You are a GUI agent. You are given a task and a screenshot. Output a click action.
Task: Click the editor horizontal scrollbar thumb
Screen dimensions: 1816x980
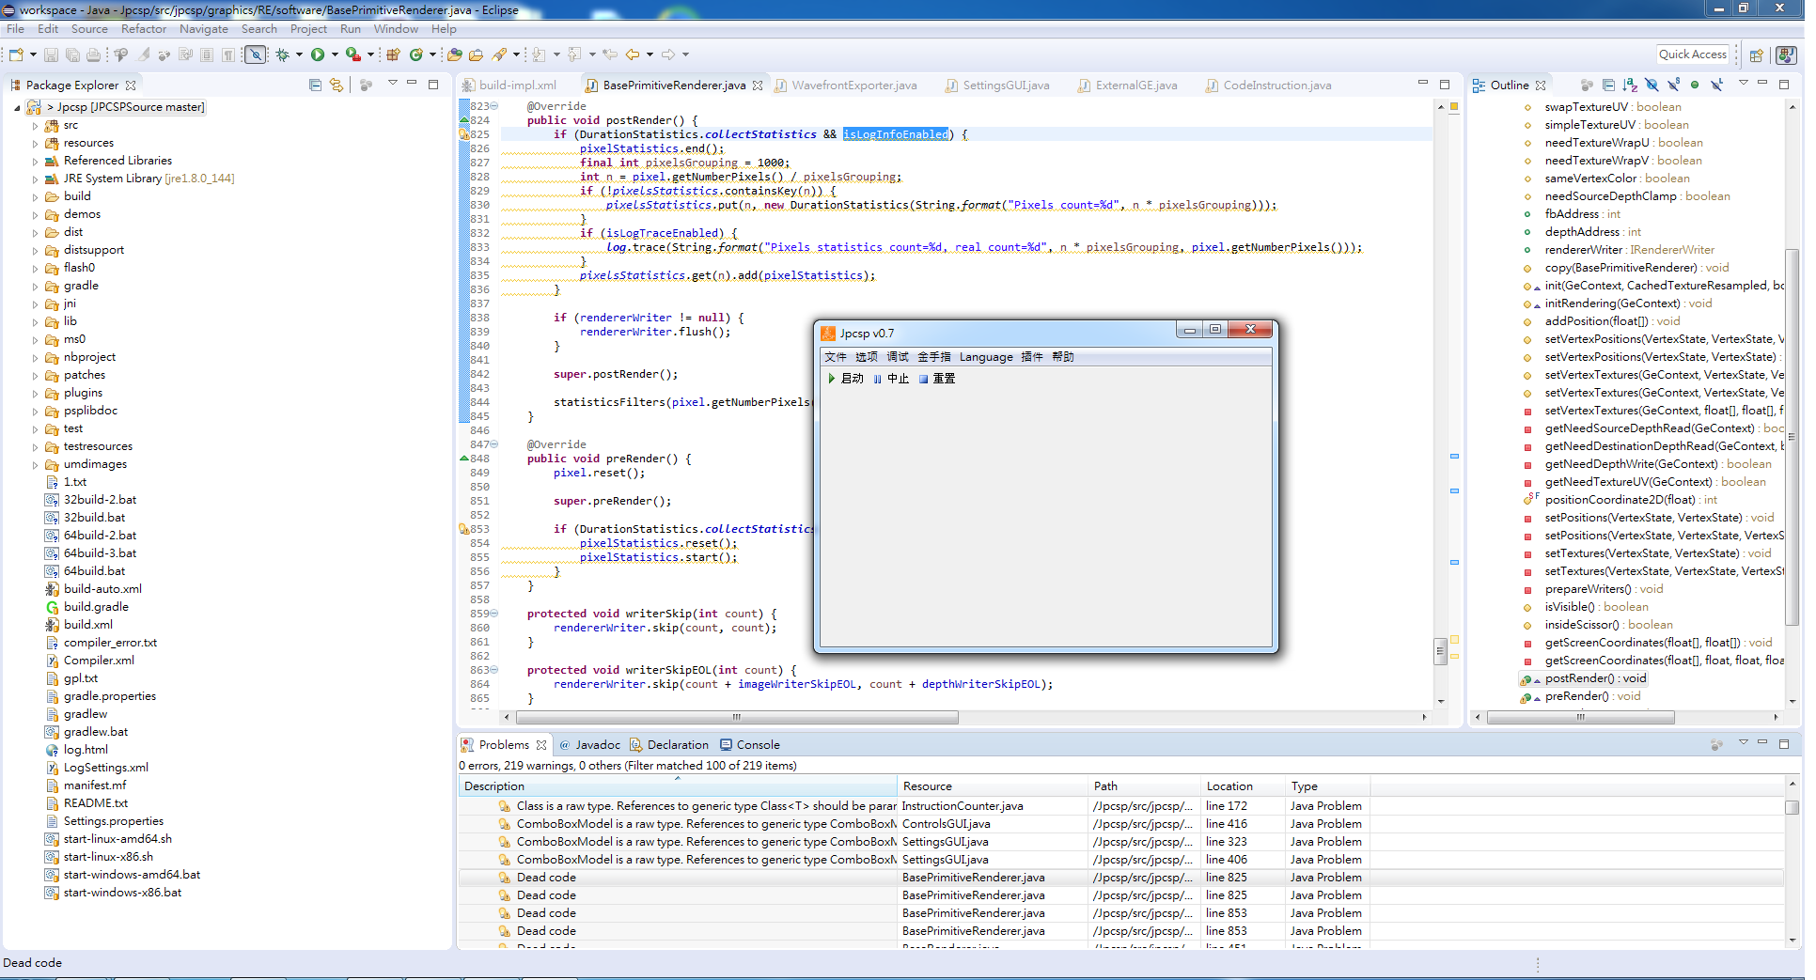point(735,718)
